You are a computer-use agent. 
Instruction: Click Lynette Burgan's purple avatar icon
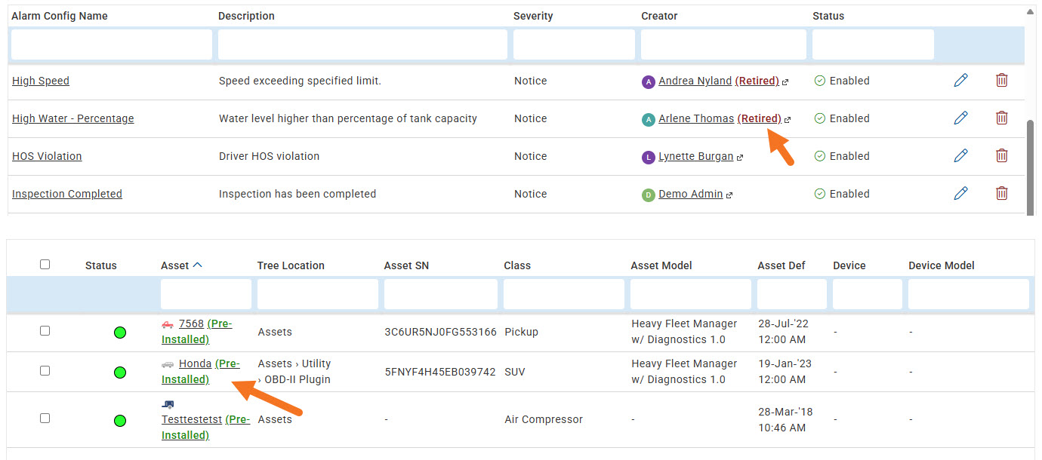coord(648,157)
